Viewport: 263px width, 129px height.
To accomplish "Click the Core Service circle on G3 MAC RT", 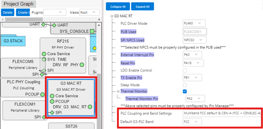I will tap(52, 96).
